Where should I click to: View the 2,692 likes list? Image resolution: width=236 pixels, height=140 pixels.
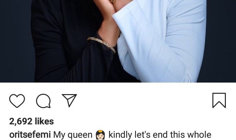(x=31, y=121)
